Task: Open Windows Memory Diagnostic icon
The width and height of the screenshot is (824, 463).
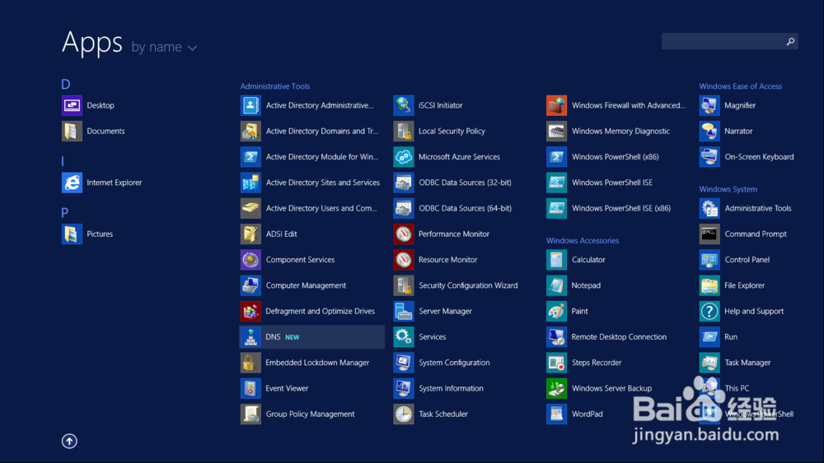Action: [x=556, y=131]
